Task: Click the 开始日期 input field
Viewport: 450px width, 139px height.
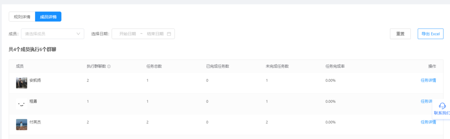Action: click(127, 34)
